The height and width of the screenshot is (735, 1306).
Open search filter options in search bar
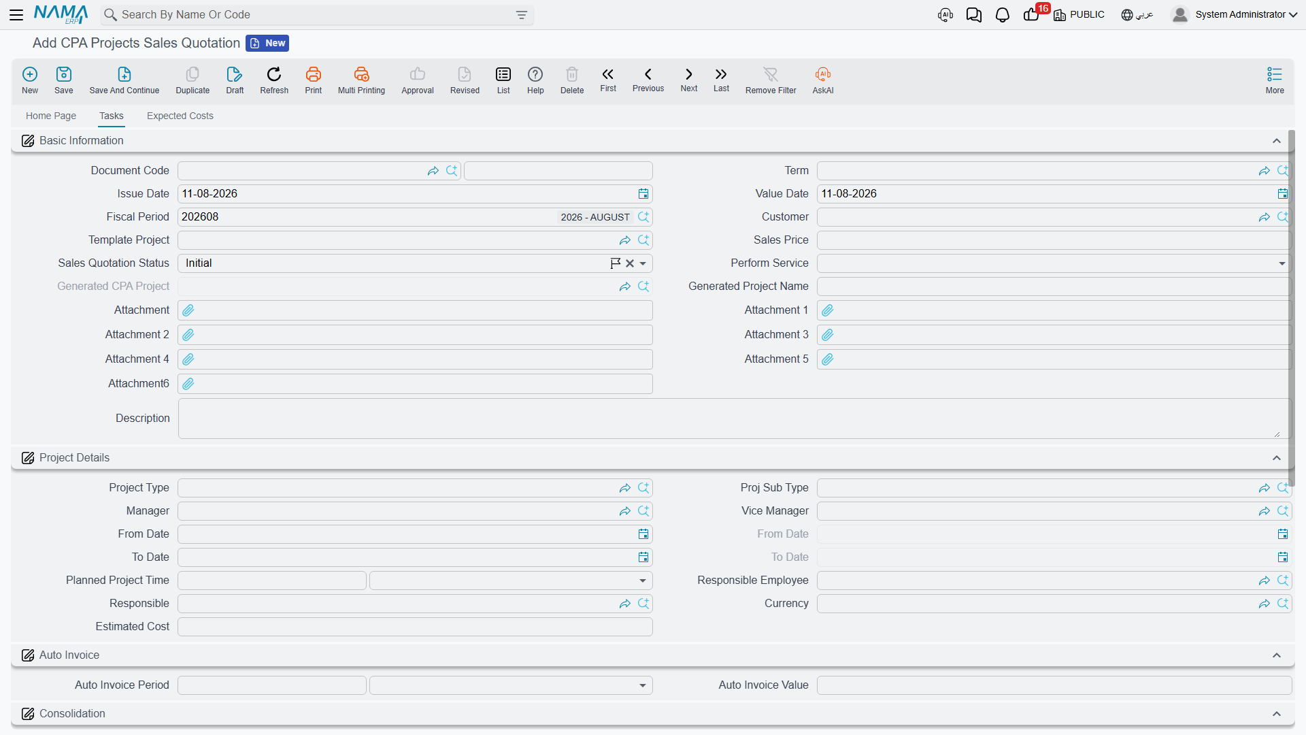522,15
